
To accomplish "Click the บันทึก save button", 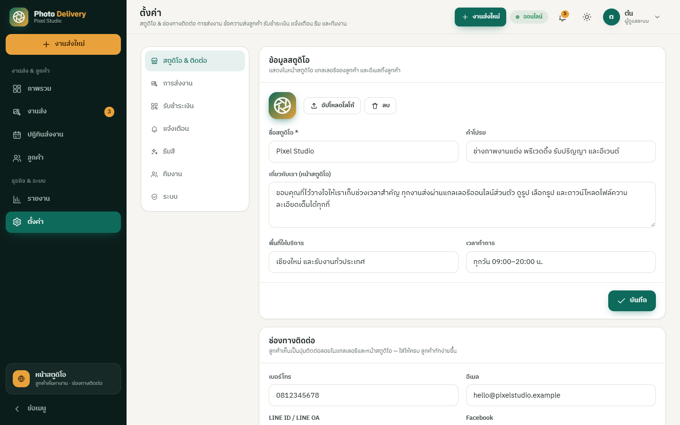I will 632,301.
